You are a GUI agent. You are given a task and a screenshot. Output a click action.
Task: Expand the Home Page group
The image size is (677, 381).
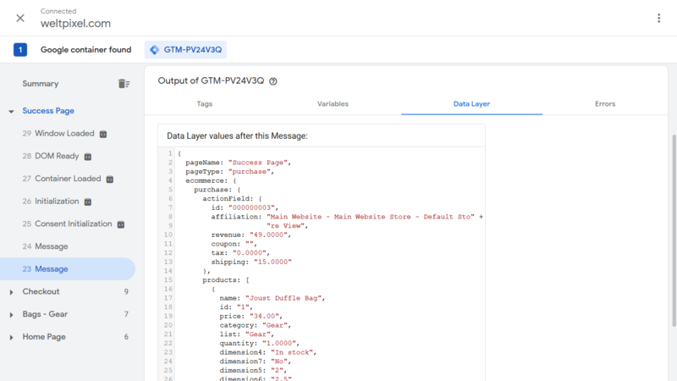point(11,337)
